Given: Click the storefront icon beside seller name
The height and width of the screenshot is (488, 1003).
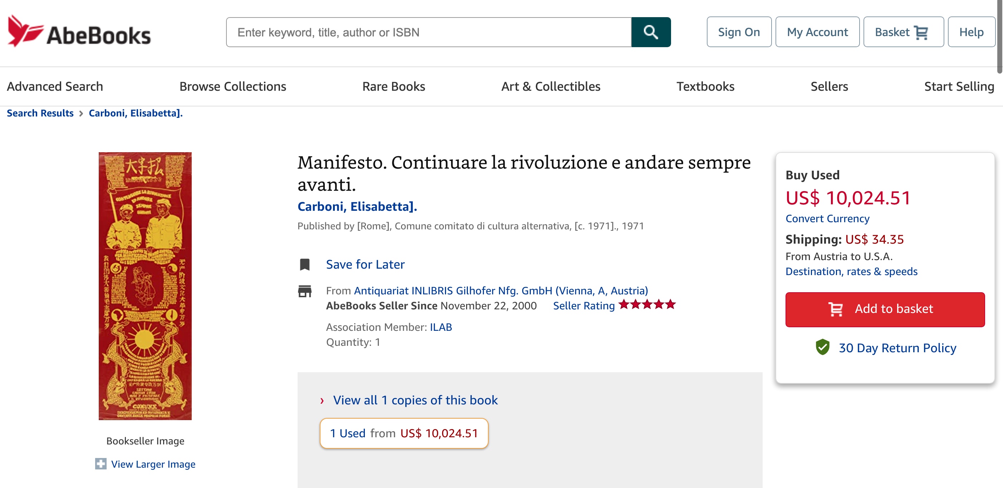Looking at the screenshot, I should pyautogui.click(x=304, y=291).
